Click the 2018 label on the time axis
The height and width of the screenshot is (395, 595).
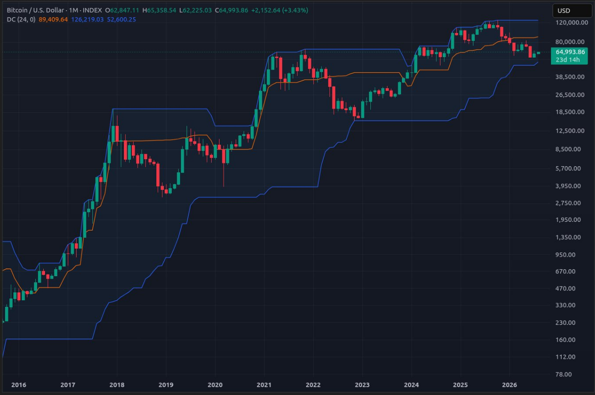tap(117, 385)
